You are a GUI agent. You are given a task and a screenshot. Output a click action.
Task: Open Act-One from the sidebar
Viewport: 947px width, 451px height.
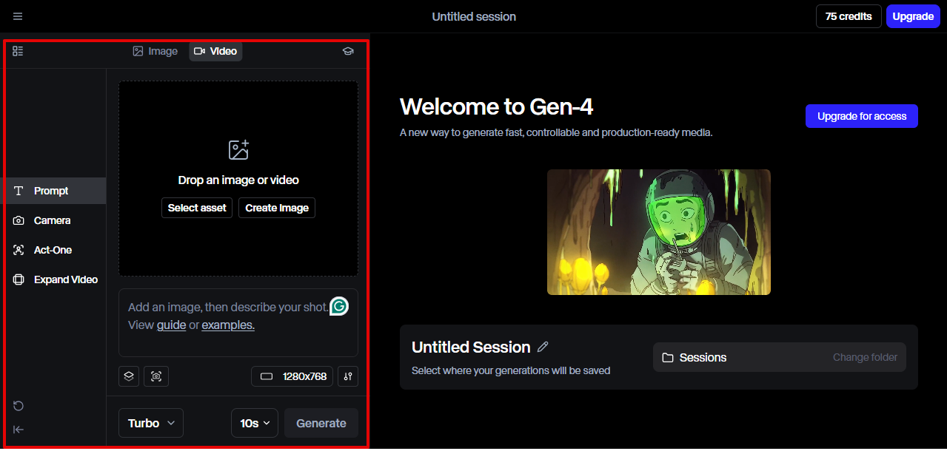click(52, 250)
